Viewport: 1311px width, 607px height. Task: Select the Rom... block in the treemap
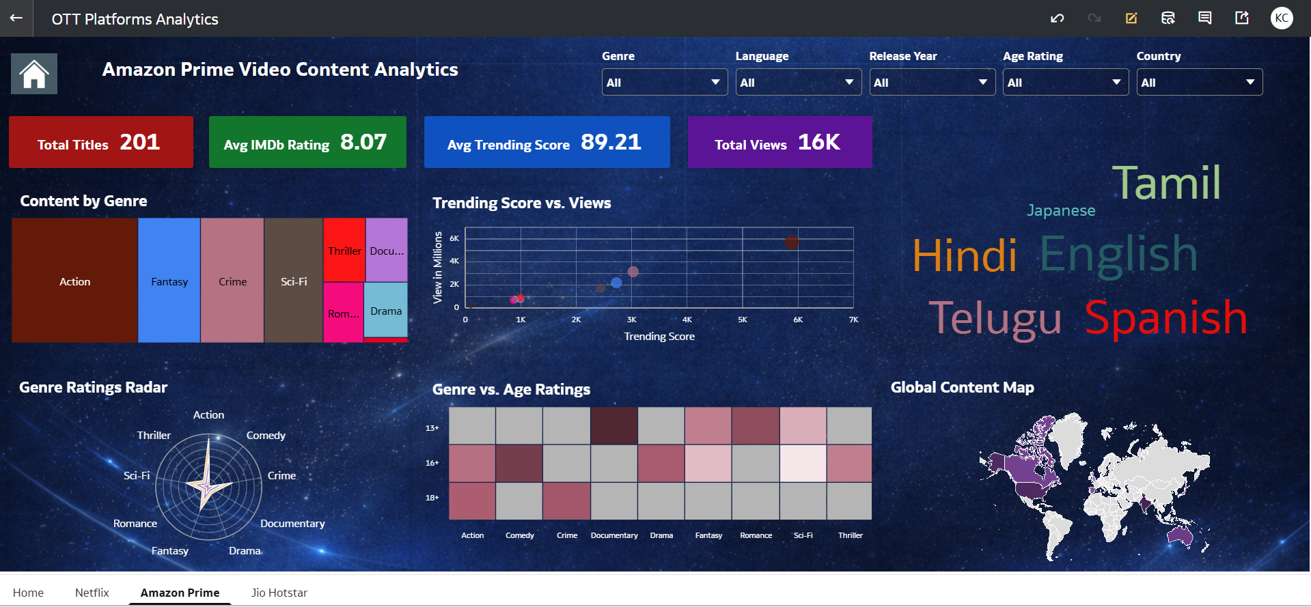(x=344, y=313)
